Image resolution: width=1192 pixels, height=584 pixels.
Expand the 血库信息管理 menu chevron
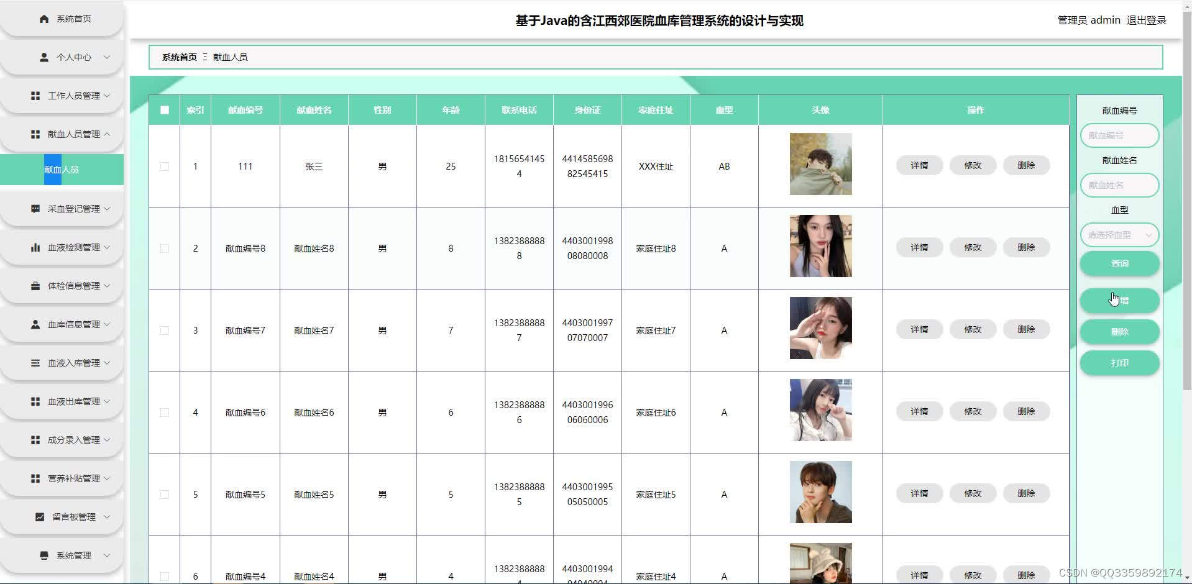(x=107, y=324)
